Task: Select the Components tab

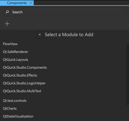Action: tap(17, 3)
